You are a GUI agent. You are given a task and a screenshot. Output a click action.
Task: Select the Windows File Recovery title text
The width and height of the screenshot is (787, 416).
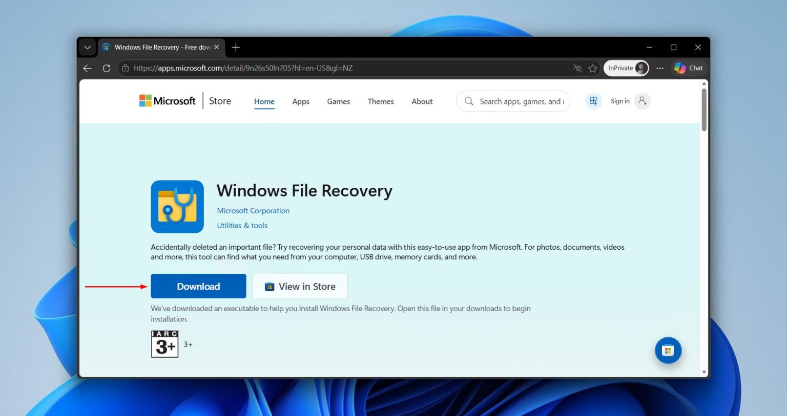(304, 190)
